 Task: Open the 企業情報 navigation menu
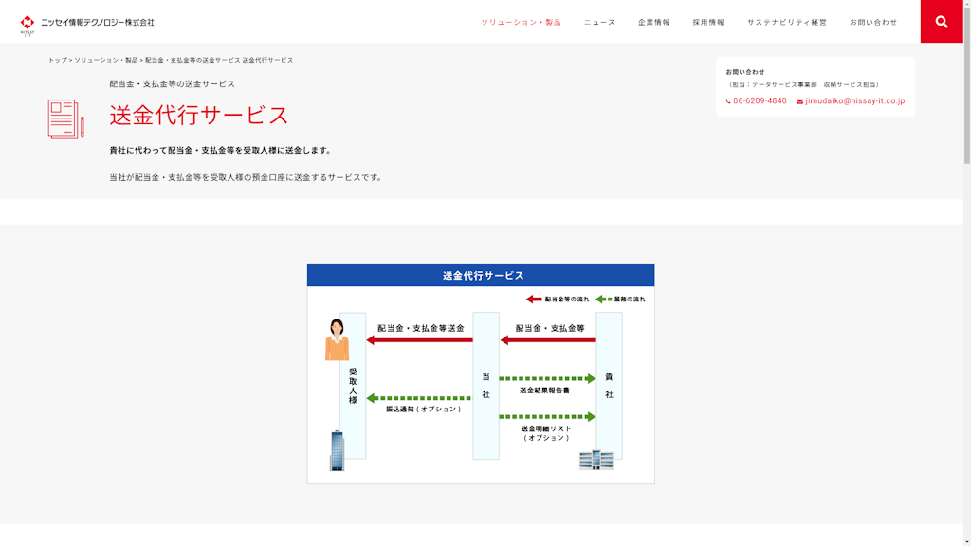(654, 21)
